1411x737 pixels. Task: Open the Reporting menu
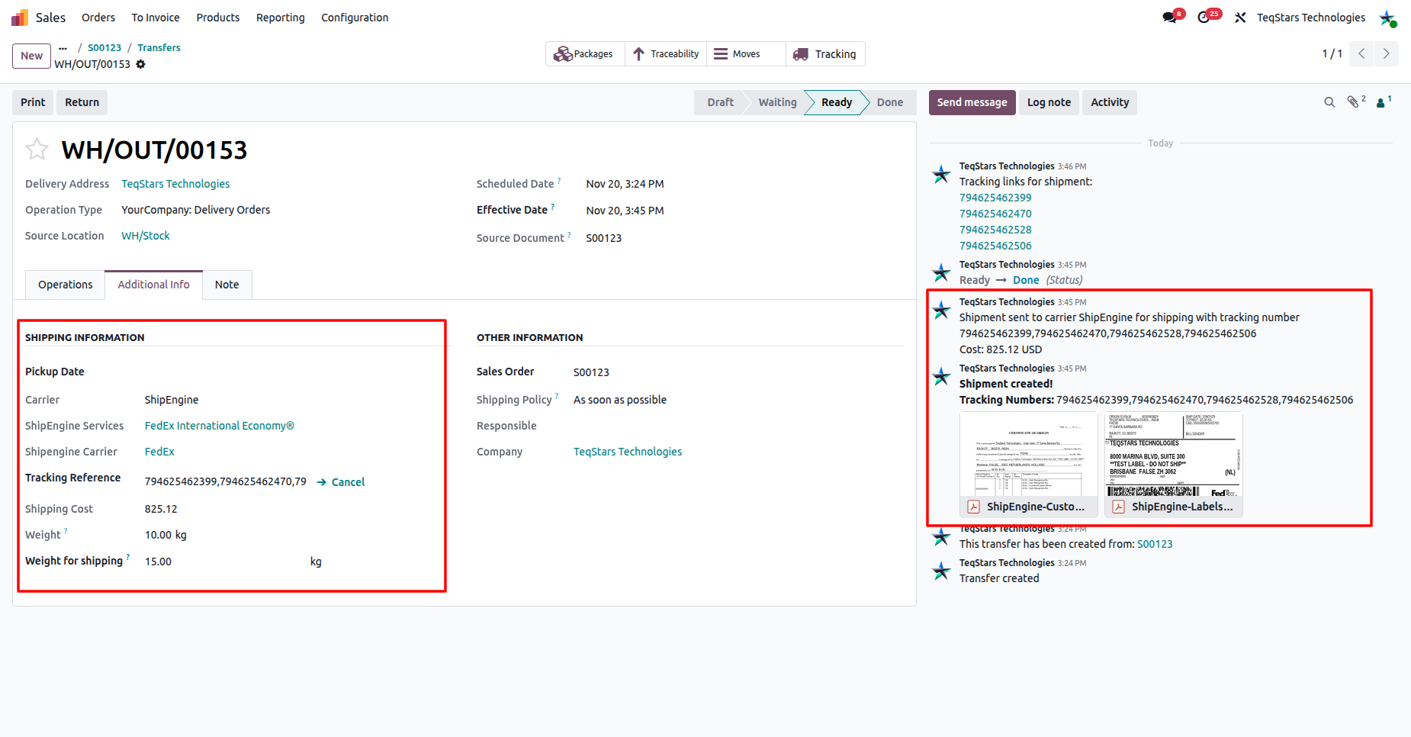point(280,18)
